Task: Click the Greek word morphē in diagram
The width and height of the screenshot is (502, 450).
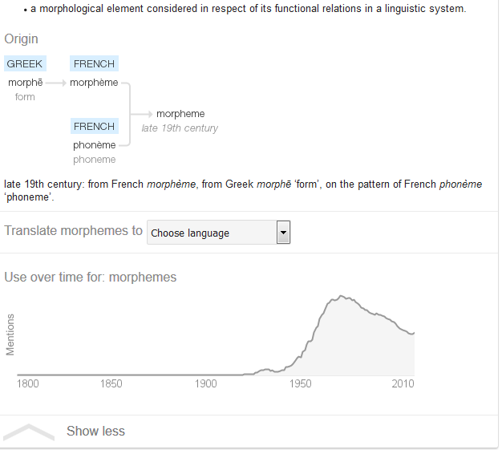Action: pos(25,83)
